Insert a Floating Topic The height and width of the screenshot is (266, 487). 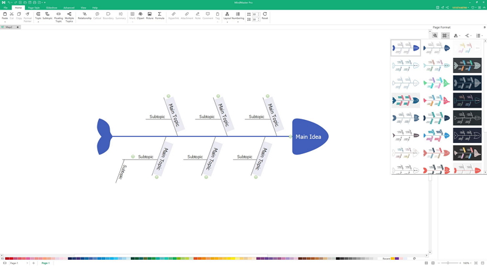58,16
